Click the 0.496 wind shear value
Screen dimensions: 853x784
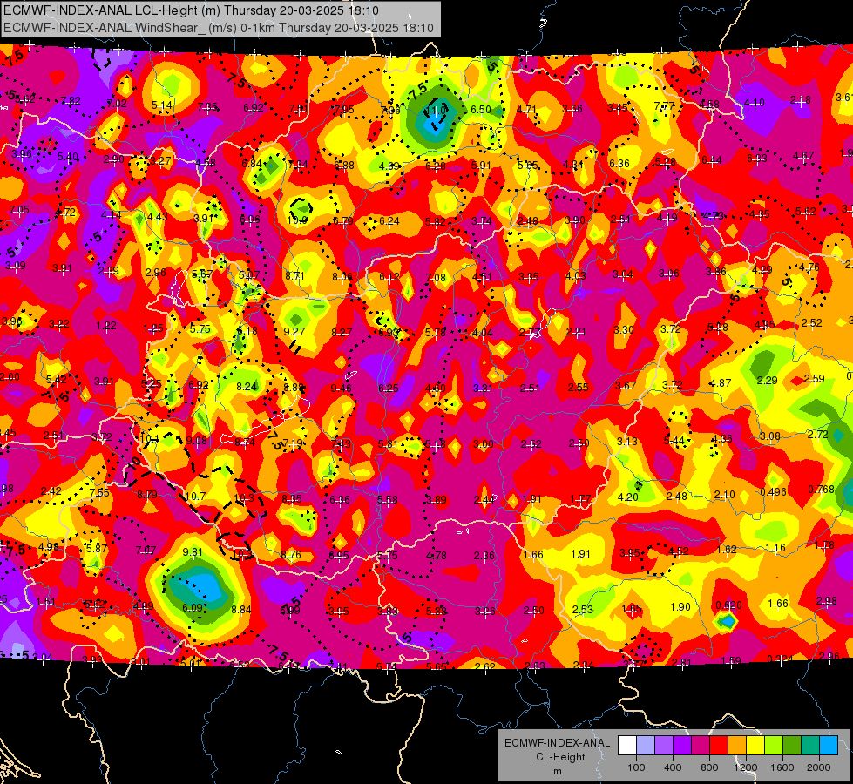773,492
